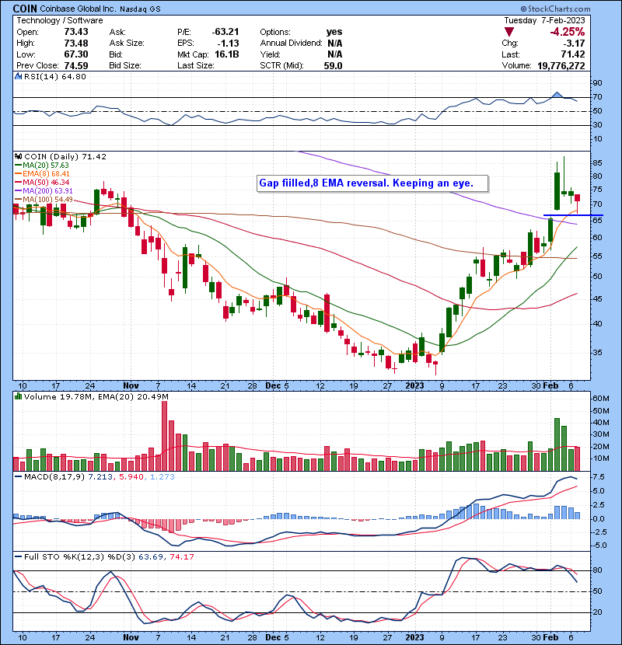
Task: Click the Mkt Cap value 16.1B
Action: pyautogui.click(x=227, y=54)
